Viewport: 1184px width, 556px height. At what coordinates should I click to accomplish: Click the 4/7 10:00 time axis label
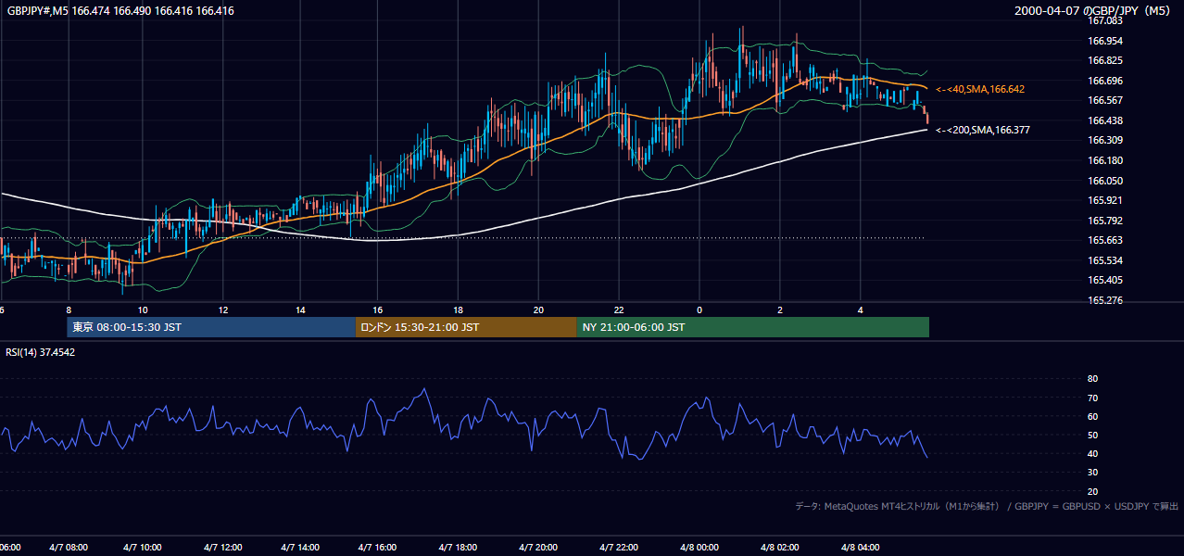click(x=143, y=548)
